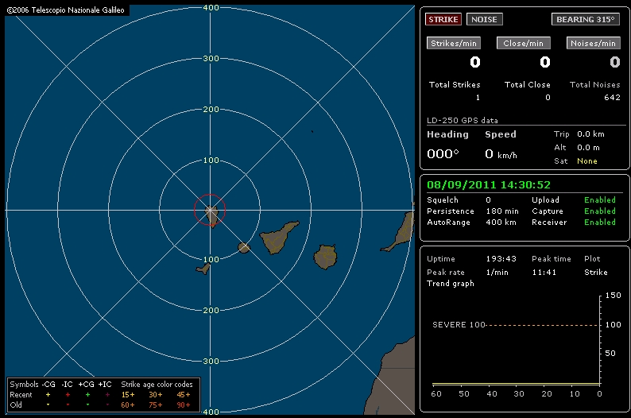Click La Gomera island on the map
This screenshot has height=418, width=631.
(244, 248)
